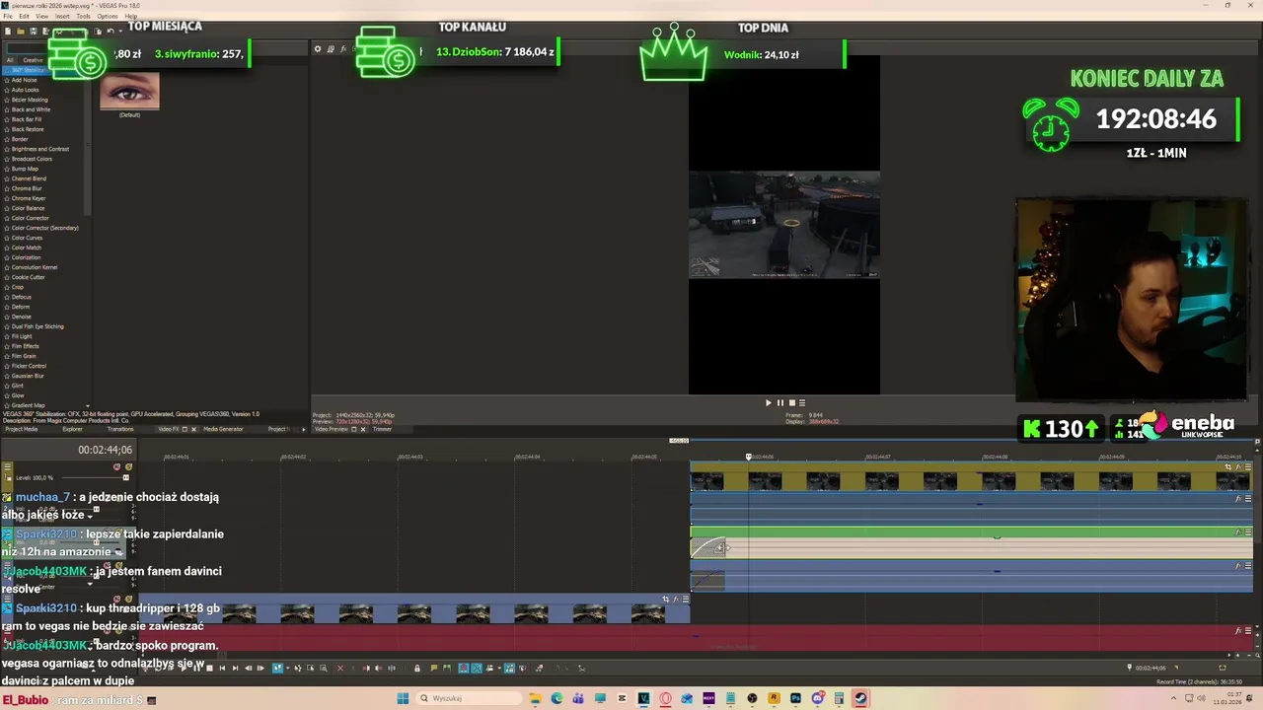The image size is (1263, 710).
Task: Close the Video FX tab
Action: (x=193, y=429)
